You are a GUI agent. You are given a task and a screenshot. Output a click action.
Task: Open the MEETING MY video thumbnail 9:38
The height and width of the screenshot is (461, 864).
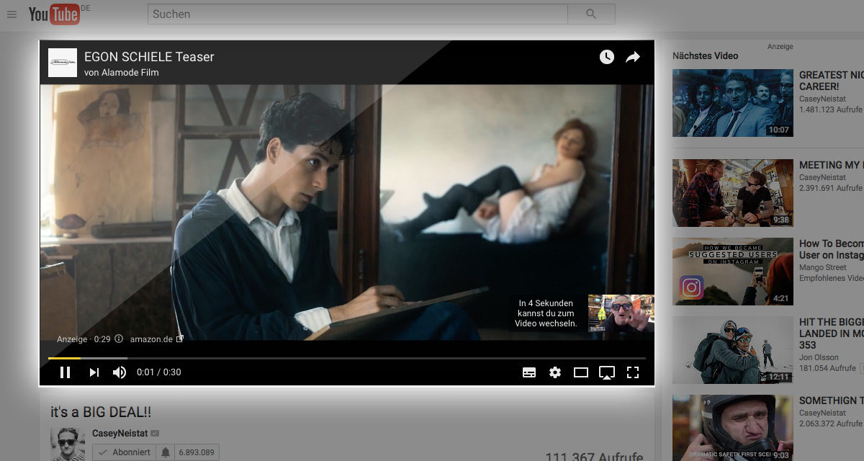(x=732, y=193)
